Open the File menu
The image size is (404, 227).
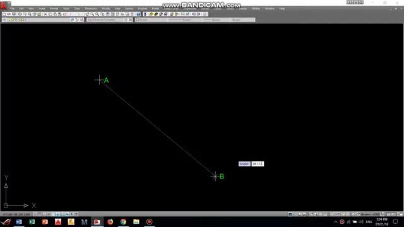(13, 9)
